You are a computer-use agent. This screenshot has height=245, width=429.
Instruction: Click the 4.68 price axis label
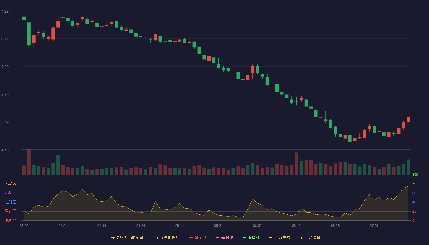[5, 150]
